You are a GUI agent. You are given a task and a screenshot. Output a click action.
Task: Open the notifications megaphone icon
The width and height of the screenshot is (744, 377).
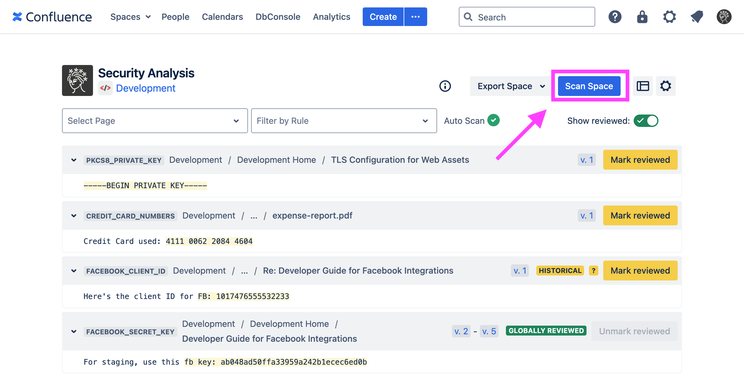697,17
